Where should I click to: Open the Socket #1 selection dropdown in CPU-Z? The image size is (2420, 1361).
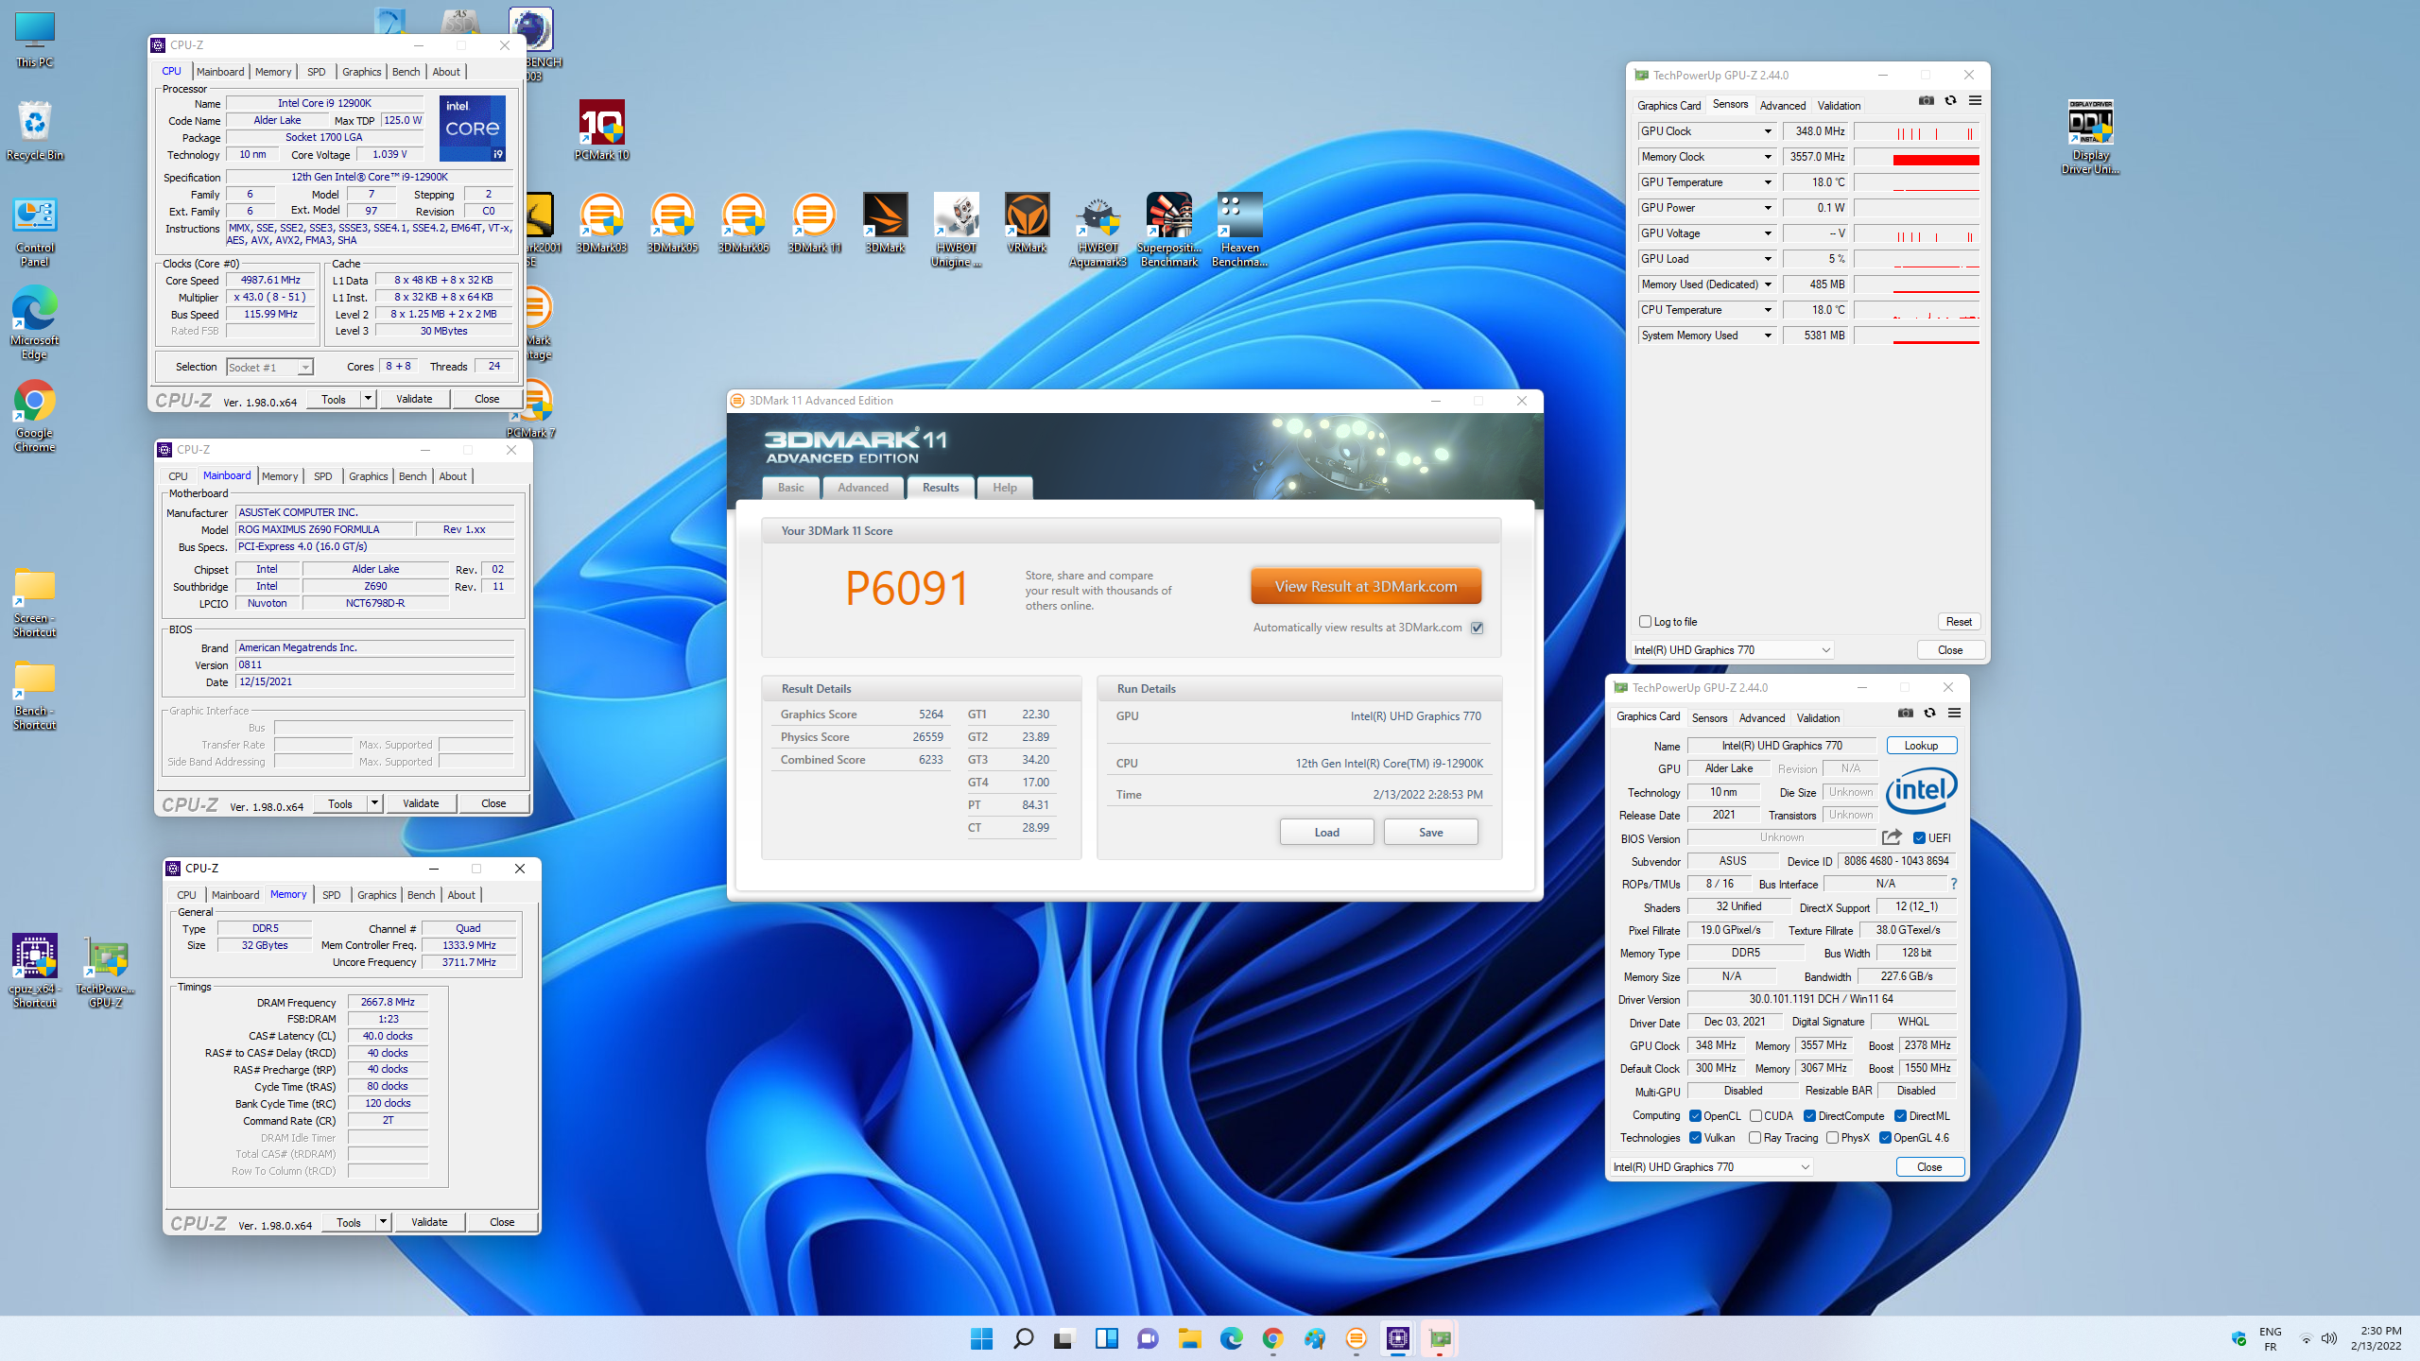[x=269, y=368]
